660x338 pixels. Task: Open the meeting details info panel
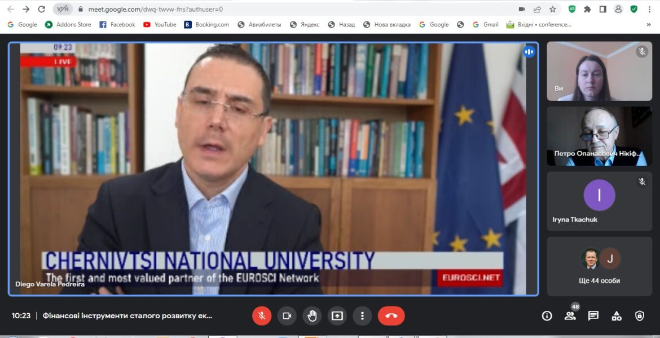point(547,315)
